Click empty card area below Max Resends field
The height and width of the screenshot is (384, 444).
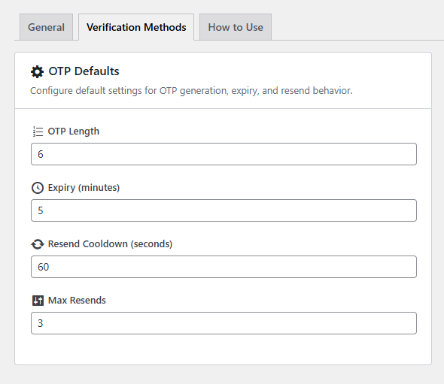224,349
